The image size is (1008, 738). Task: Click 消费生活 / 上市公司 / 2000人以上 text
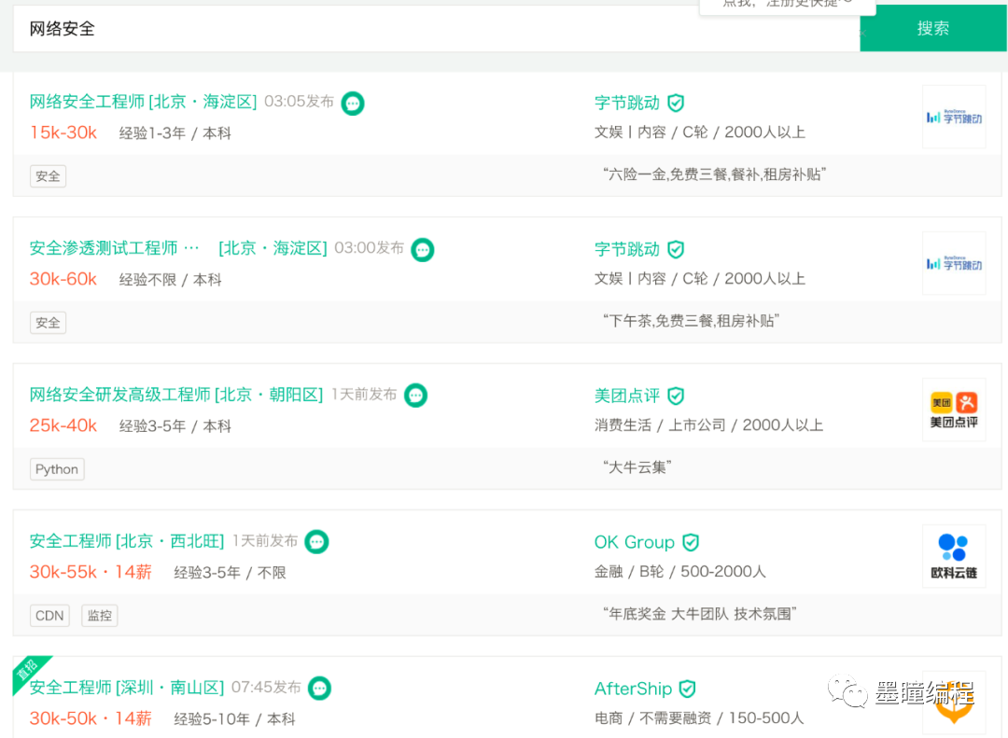pyautogui.click(x=708, y=425)
